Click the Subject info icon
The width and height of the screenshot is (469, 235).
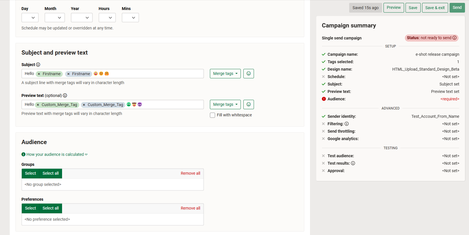click(38, 65)
